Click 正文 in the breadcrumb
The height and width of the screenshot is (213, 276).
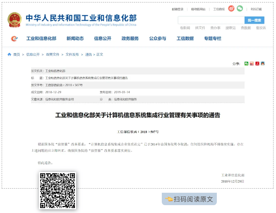click(x=100, y=55)
